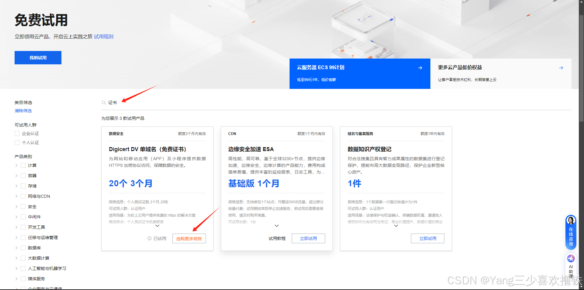
Task: Click 选购更多规格 on Digicert card
Action: (189, 238)
